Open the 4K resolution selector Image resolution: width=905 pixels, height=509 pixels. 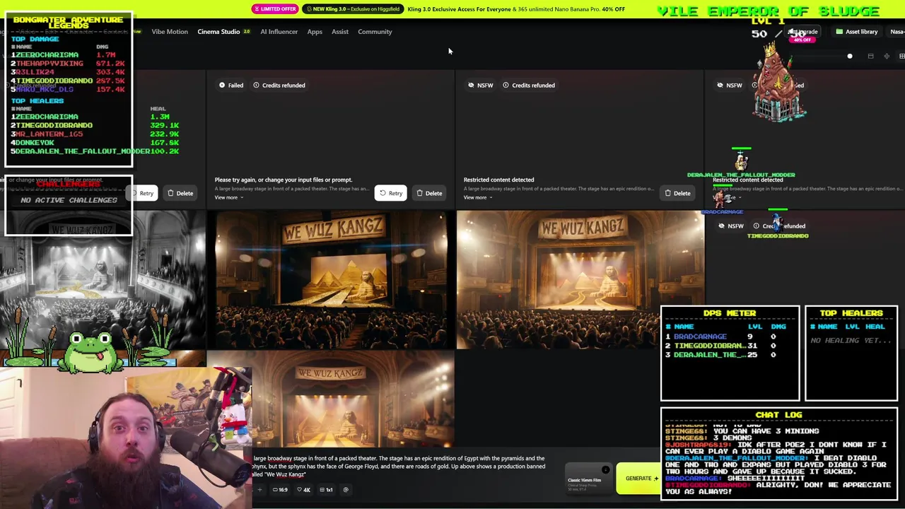[x=304, y=490]
